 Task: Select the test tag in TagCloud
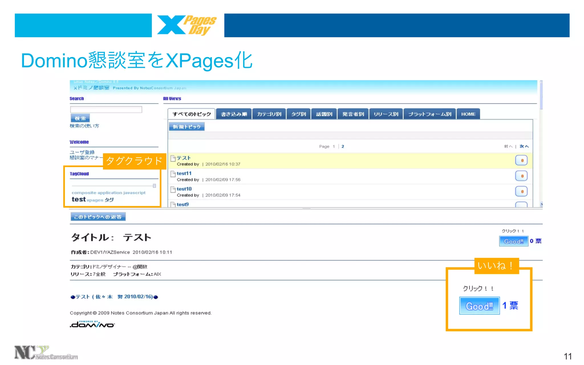tap(79, 199)
